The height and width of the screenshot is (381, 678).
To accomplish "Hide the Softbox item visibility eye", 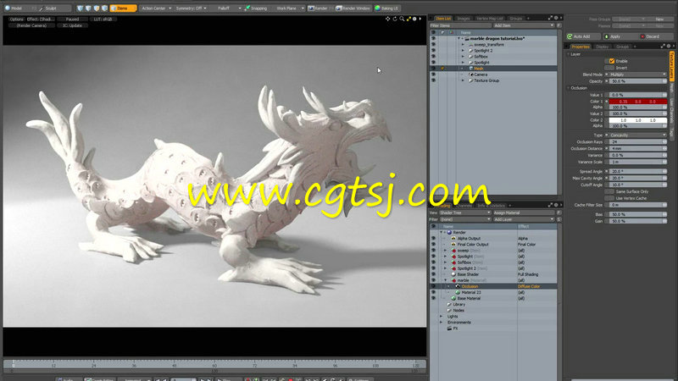I will pyautogui.click(x=433, y=57).
